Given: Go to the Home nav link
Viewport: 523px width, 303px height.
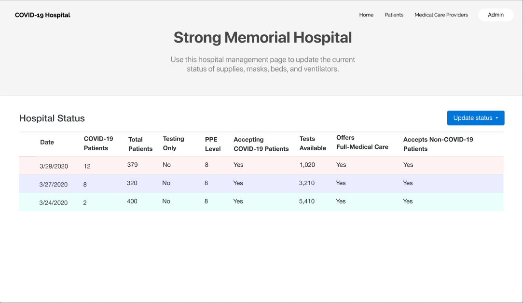Looking at the screenshot, I should (366, 15).
